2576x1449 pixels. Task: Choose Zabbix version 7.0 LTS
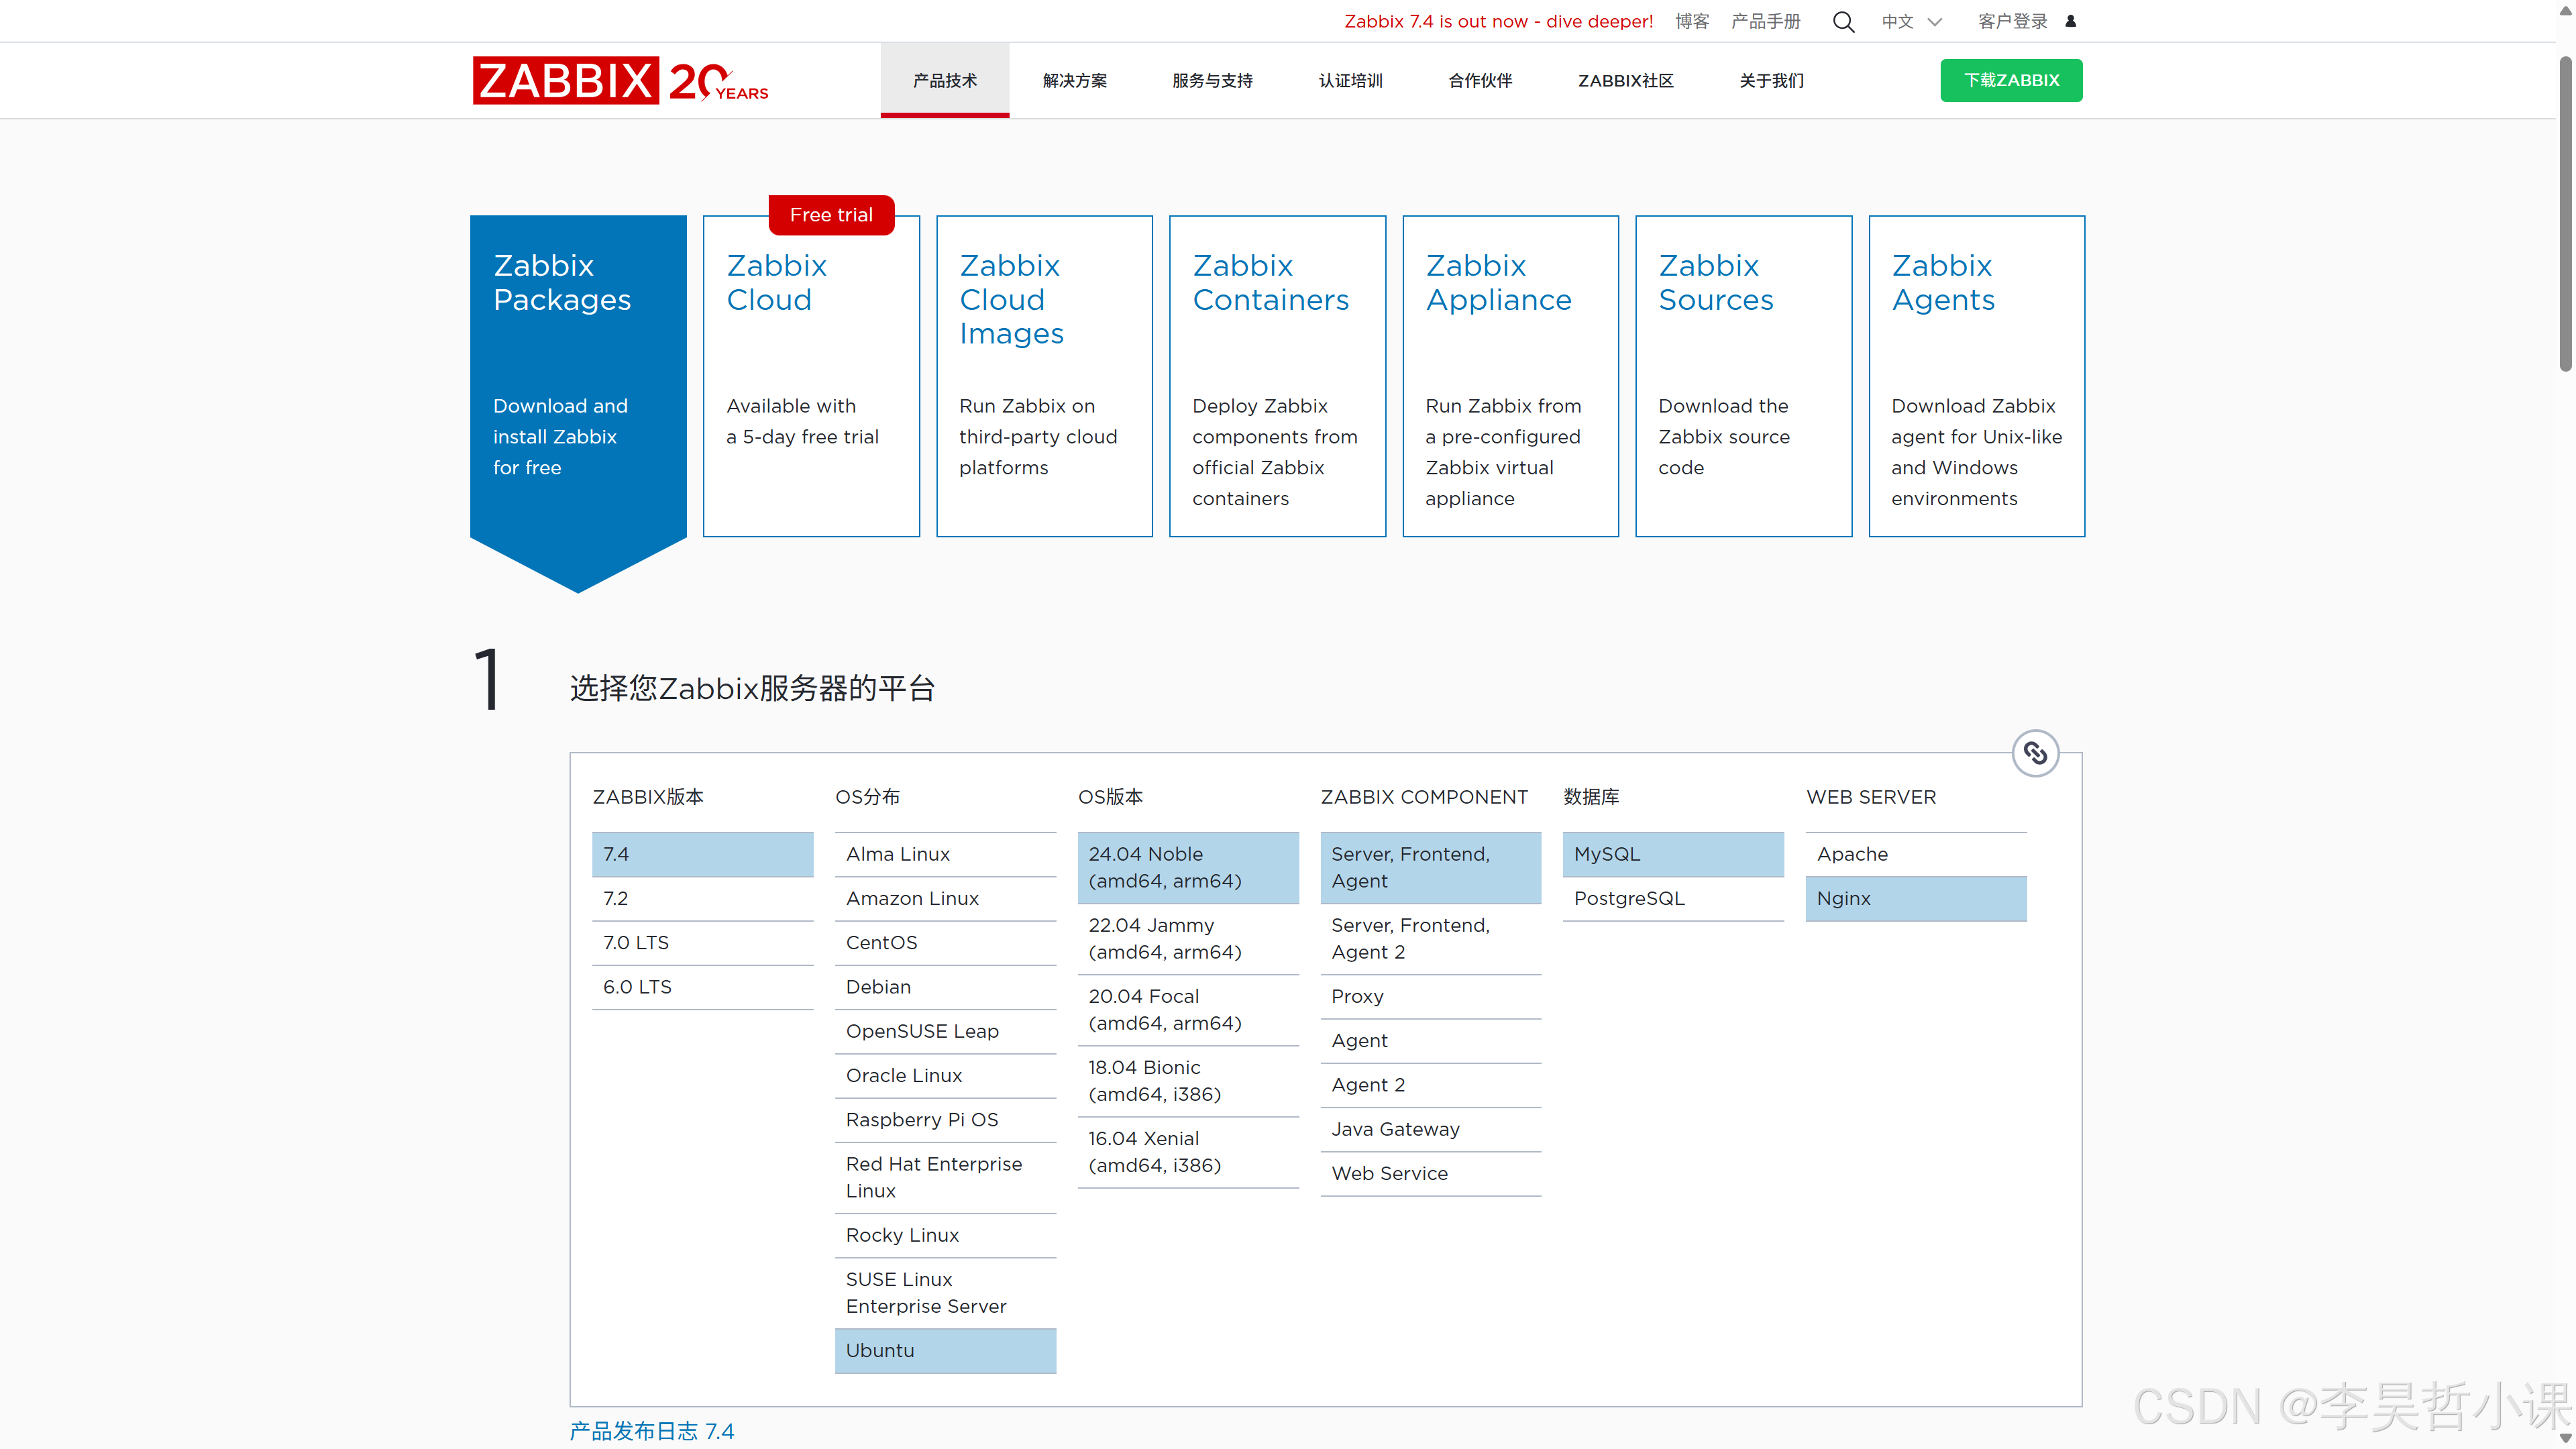click(x=702, y=943)
